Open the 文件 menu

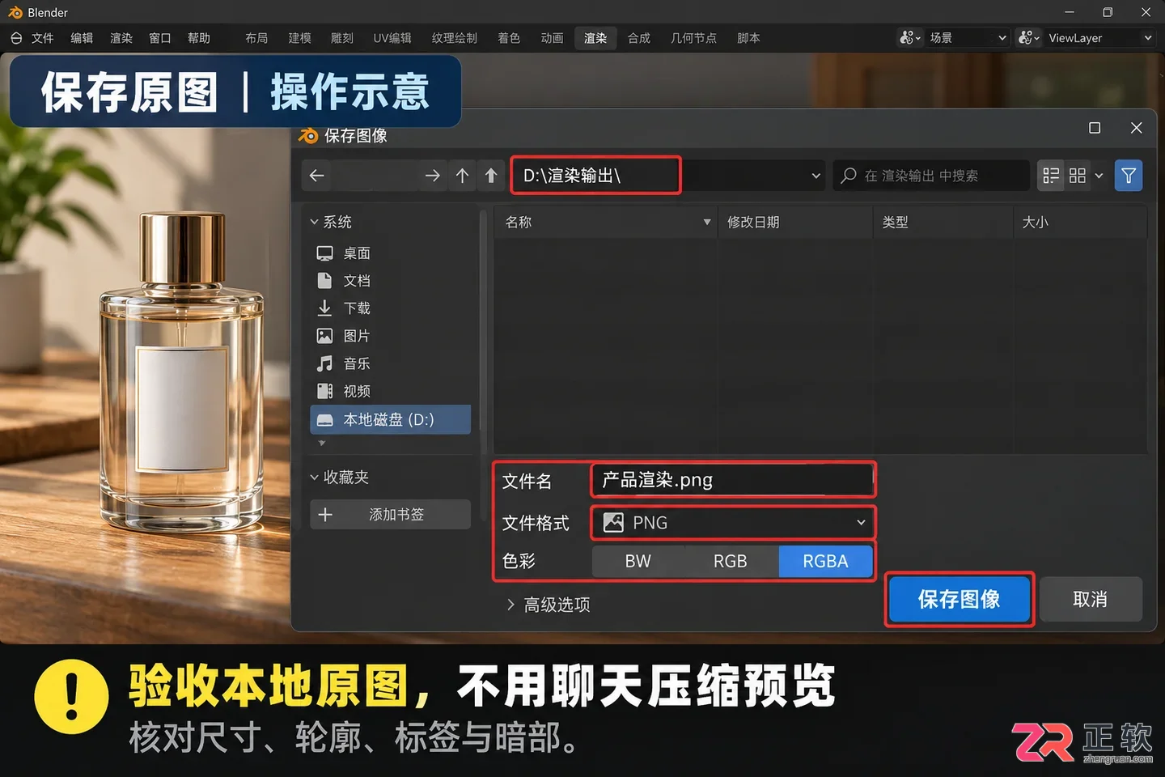(x=43, y=38)
